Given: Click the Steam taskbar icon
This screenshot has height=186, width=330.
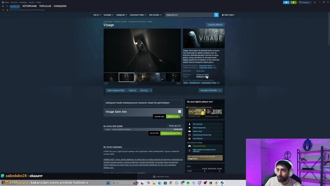Looking at the screenshot, I should (222, 183).
